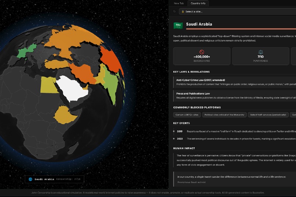Image resolution: width=296 pixels, height=197 pixels.
Task: Focus the Select a site address field
Action: tap(238, 11)
